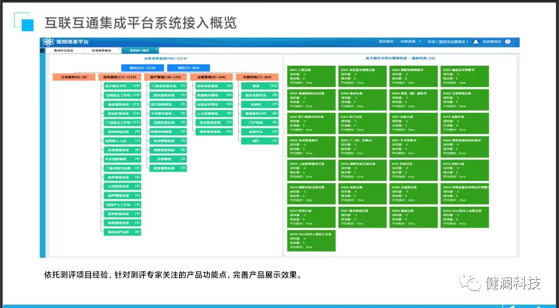
Task: Click the 临床服务(17)-(133) category
Action: coord(120,77)
